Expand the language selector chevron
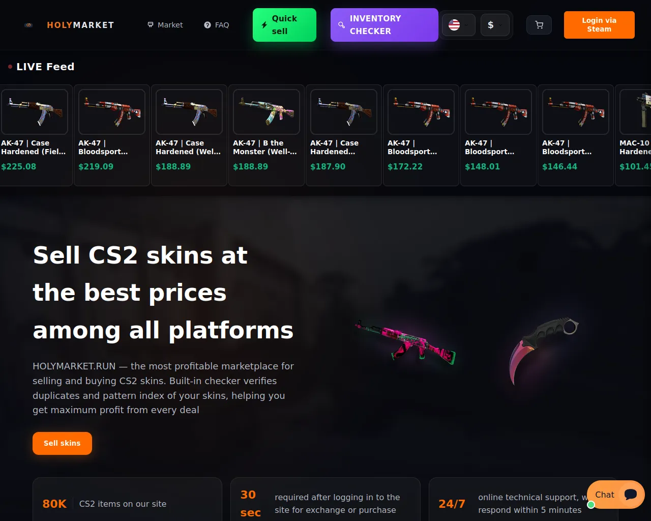651x521 pixels. tap(466, 25)
